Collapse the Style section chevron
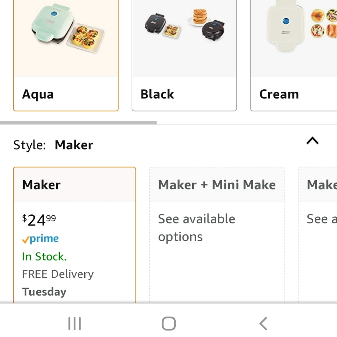This screenshot has width=337, height=337. coord(312,141)
